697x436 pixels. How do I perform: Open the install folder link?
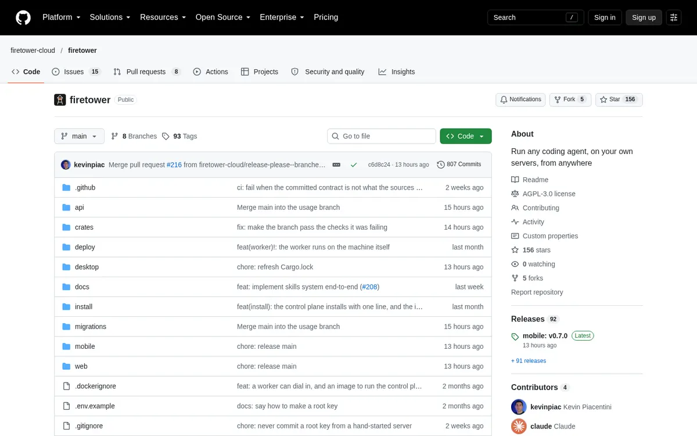point(84,307)
